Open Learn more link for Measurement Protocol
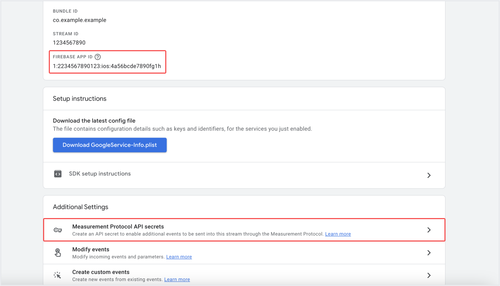 (338, 234)
